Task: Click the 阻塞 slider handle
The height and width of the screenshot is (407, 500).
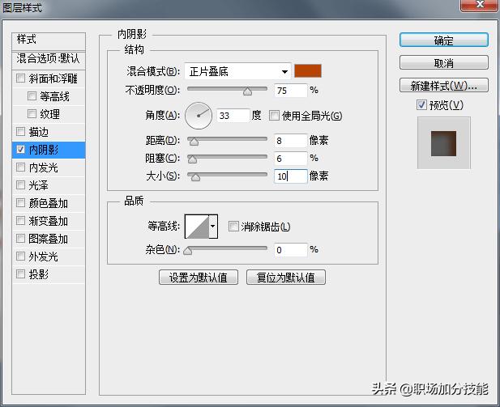Action: (192, 159)
